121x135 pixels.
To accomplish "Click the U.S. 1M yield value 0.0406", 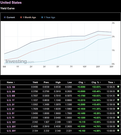I will tap(35, 87).
